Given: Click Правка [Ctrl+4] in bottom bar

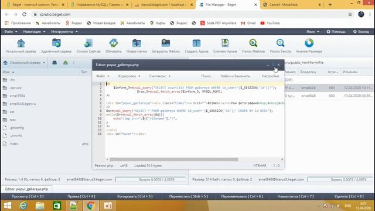Looking at the screenshot, I should point(81,196).
